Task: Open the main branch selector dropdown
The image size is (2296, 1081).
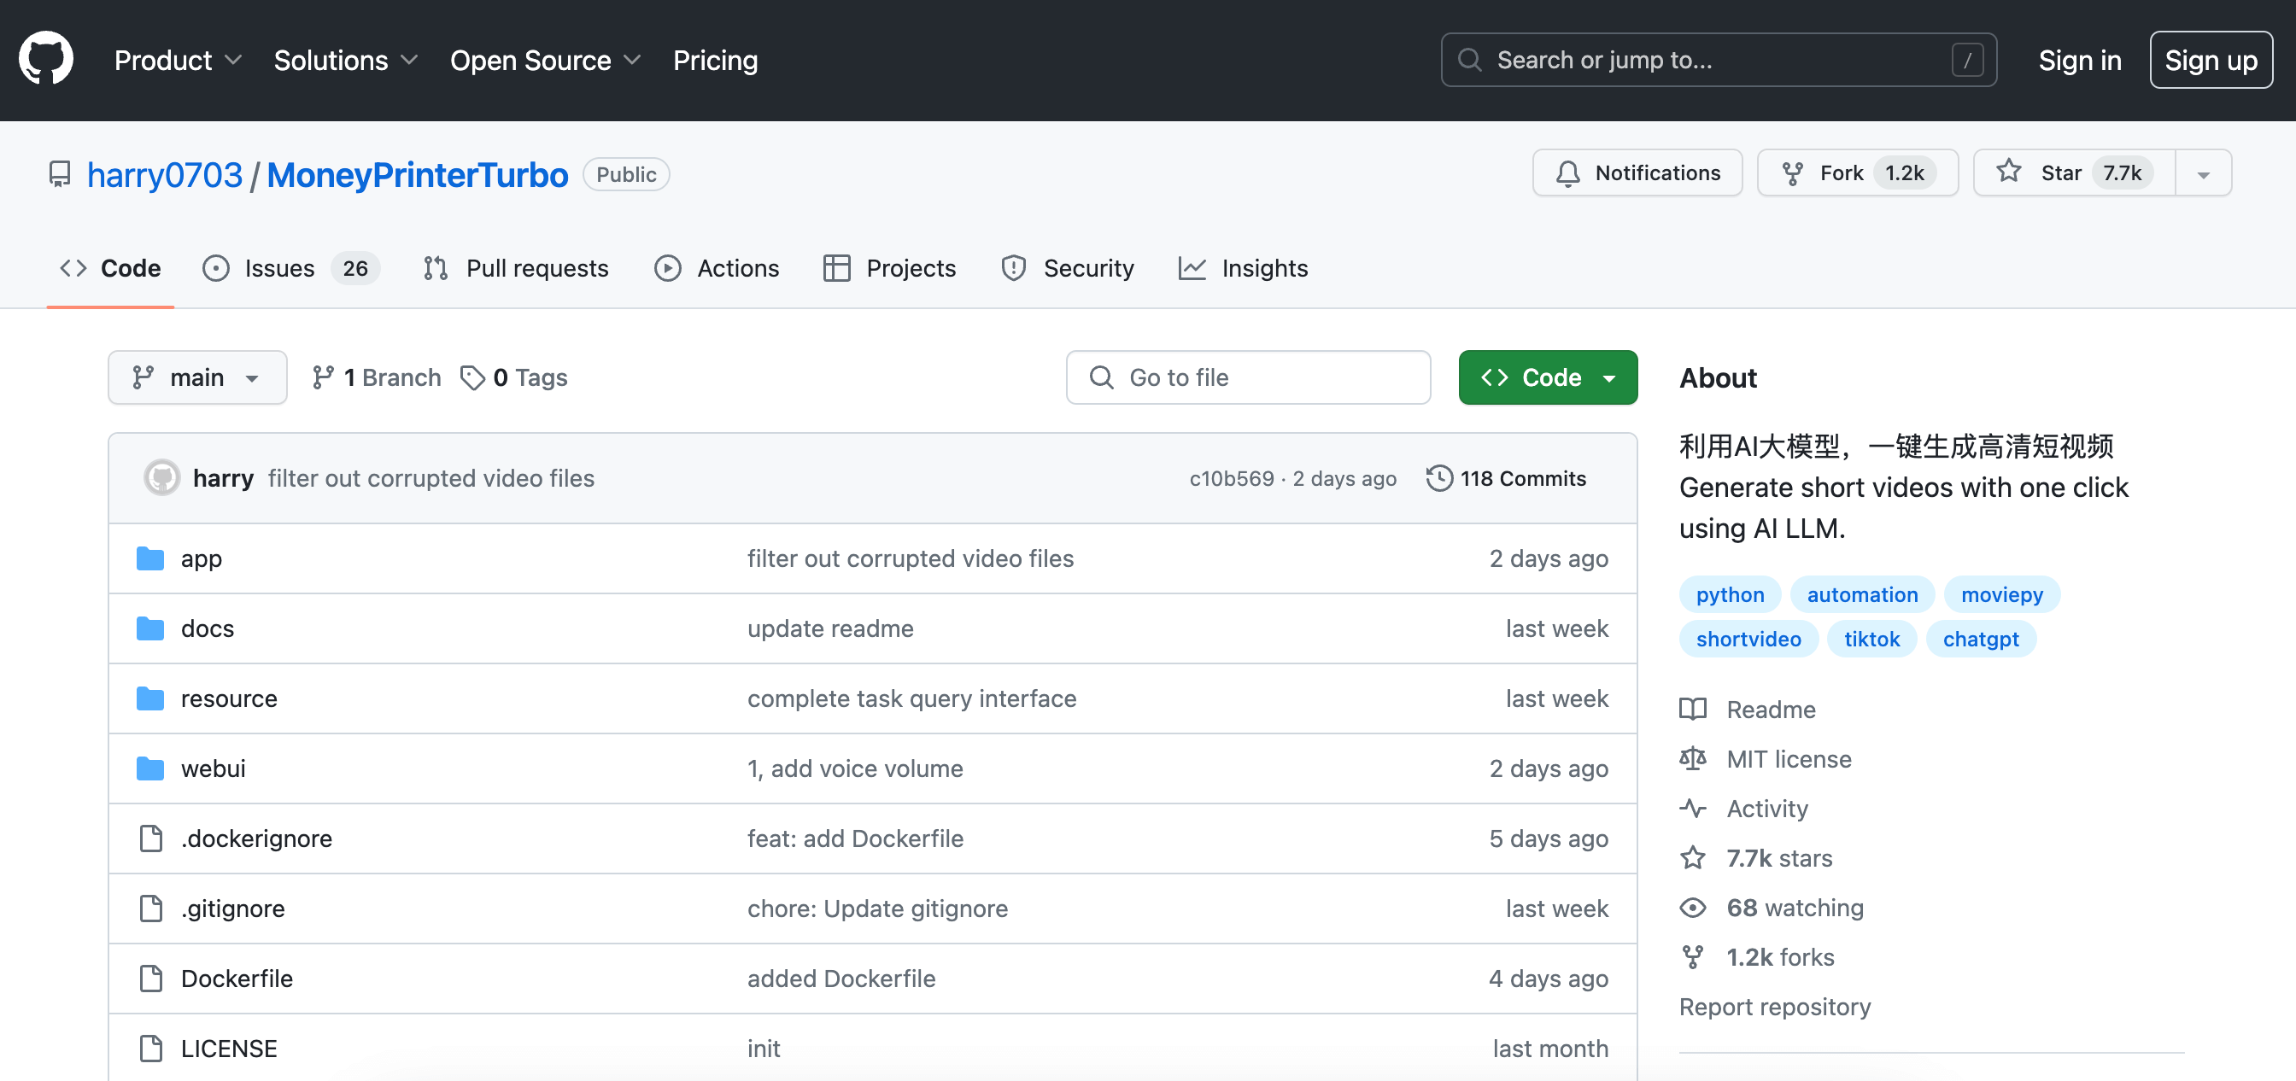Action: (197, 377)
